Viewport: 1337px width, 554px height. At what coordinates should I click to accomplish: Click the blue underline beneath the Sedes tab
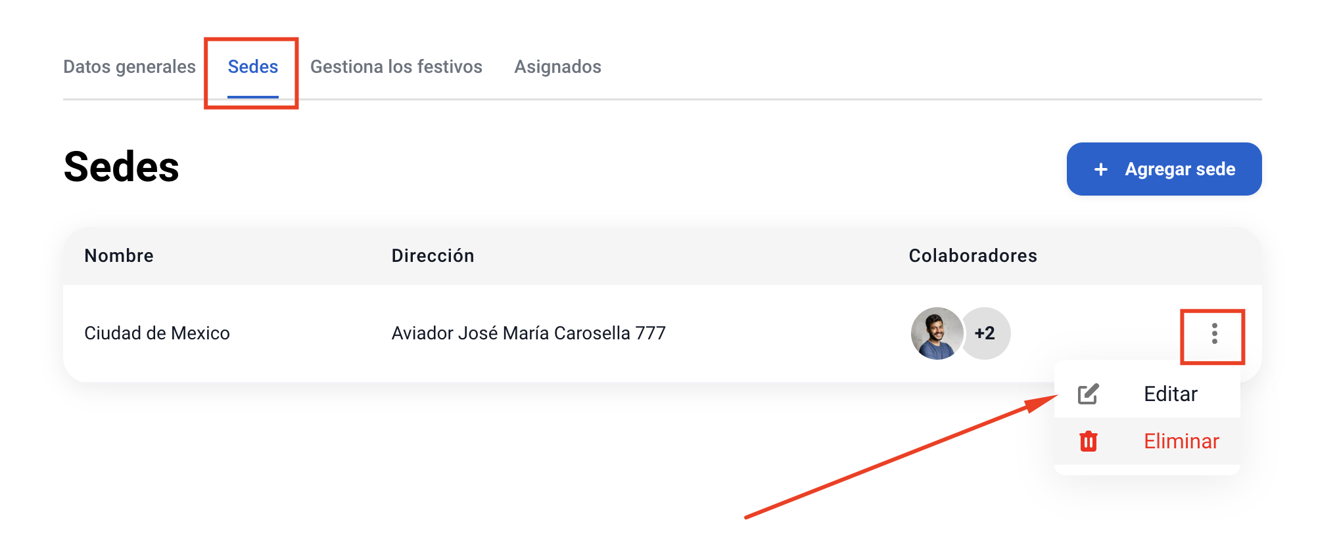253,97
